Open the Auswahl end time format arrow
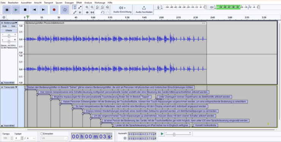The width and height of the screenshot is (281, 142). [155, 139]
